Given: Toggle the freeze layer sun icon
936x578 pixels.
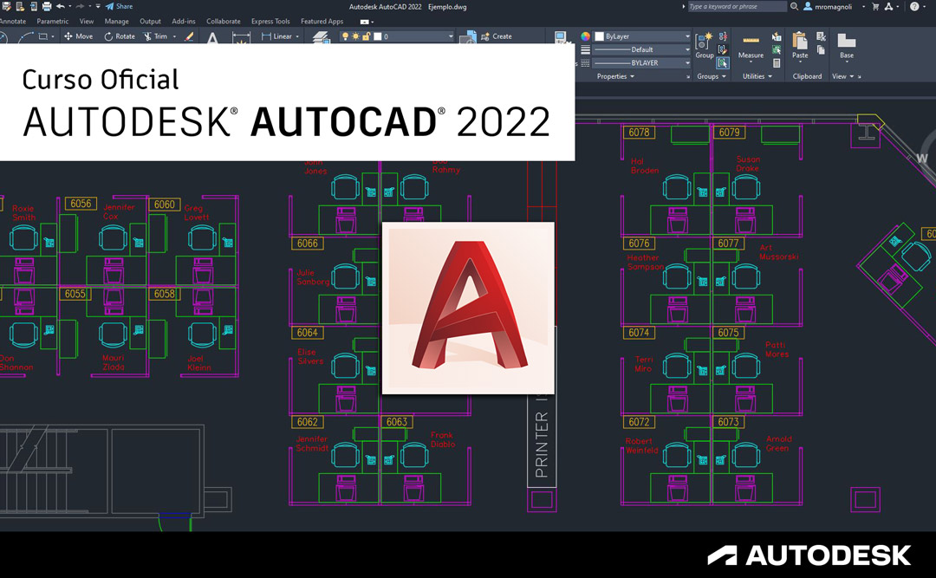Looking at the screenshot, I should click(356, 36).
